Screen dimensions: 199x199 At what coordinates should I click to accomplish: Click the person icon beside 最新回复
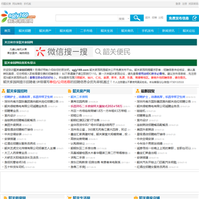pyautogui.click(x=138, y=91)
